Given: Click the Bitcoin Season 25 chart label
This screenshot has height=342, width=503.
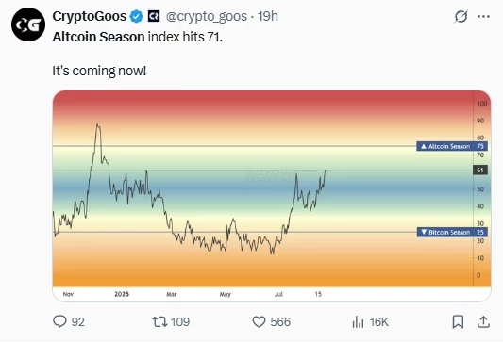Looking at the screenshot, I should pos(452,232).
